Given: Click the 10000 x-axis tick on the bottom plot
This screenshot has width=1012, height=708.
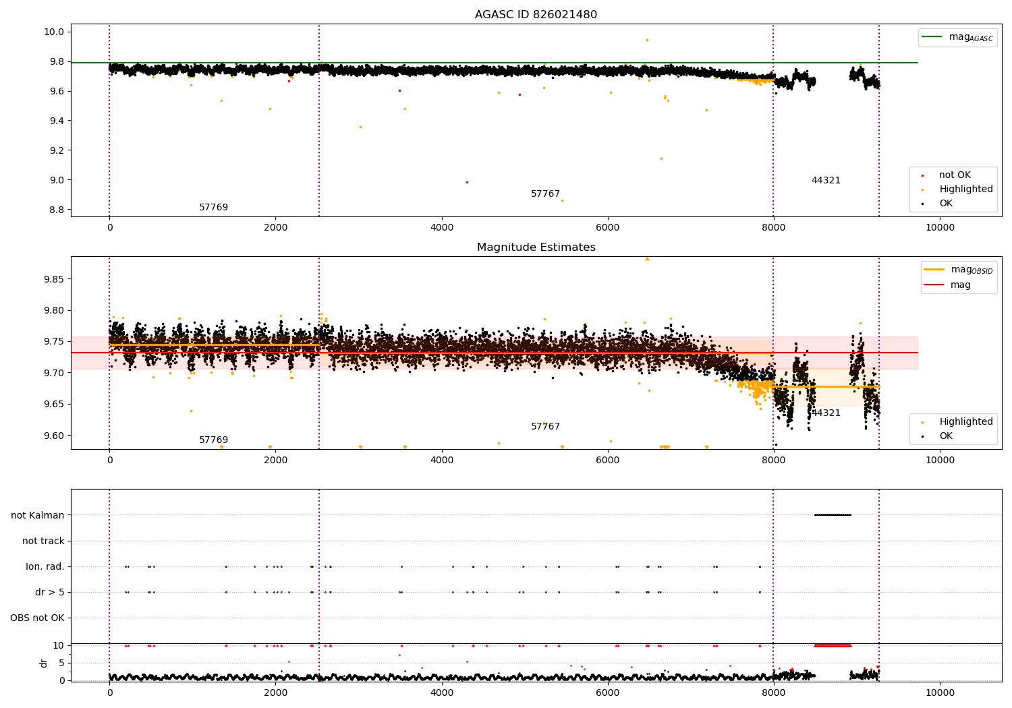Looking at the screenshot, I should 940,692.
